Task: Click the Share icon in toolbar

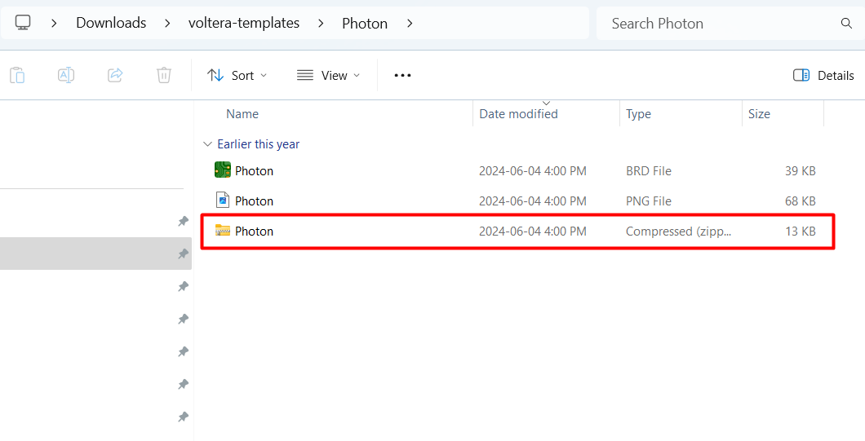Action: 115,75
